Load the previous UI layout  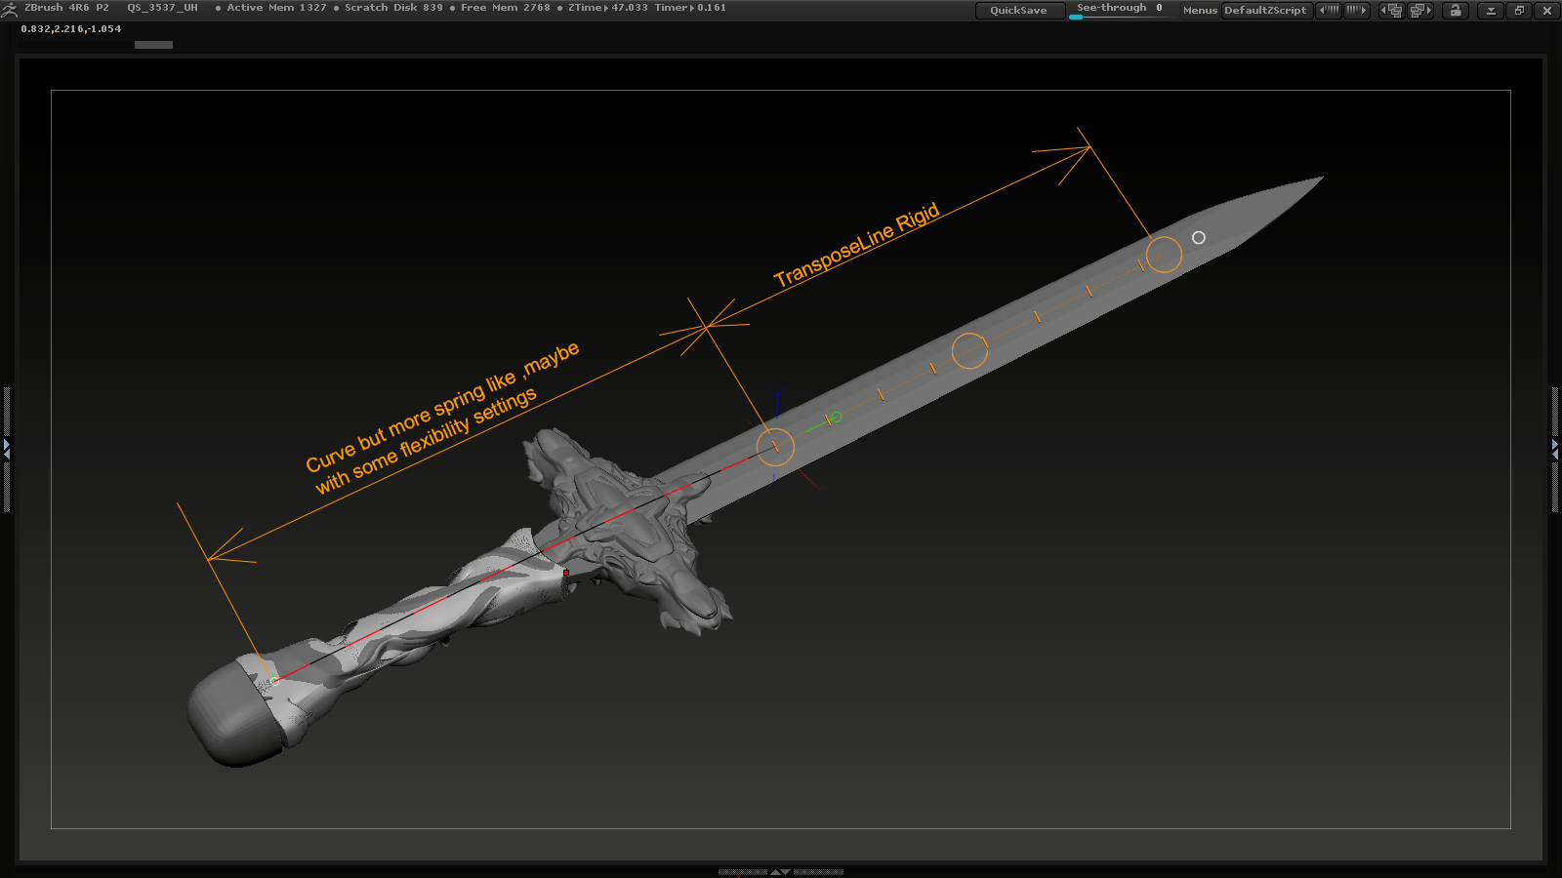[1391, 11]
